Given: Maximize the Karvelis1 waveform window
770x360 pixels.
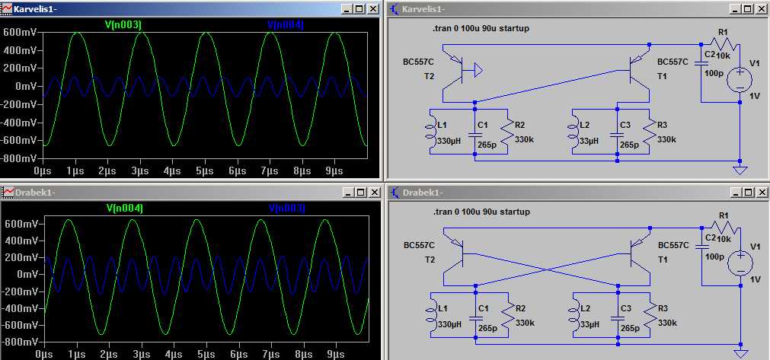Looking at the screenshot, I should (359, 8).
